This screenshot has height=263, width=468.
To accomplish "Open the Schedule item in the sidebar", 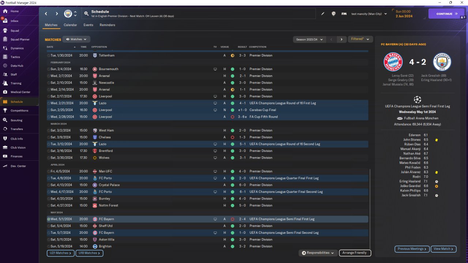I will [x=19, y=102].
